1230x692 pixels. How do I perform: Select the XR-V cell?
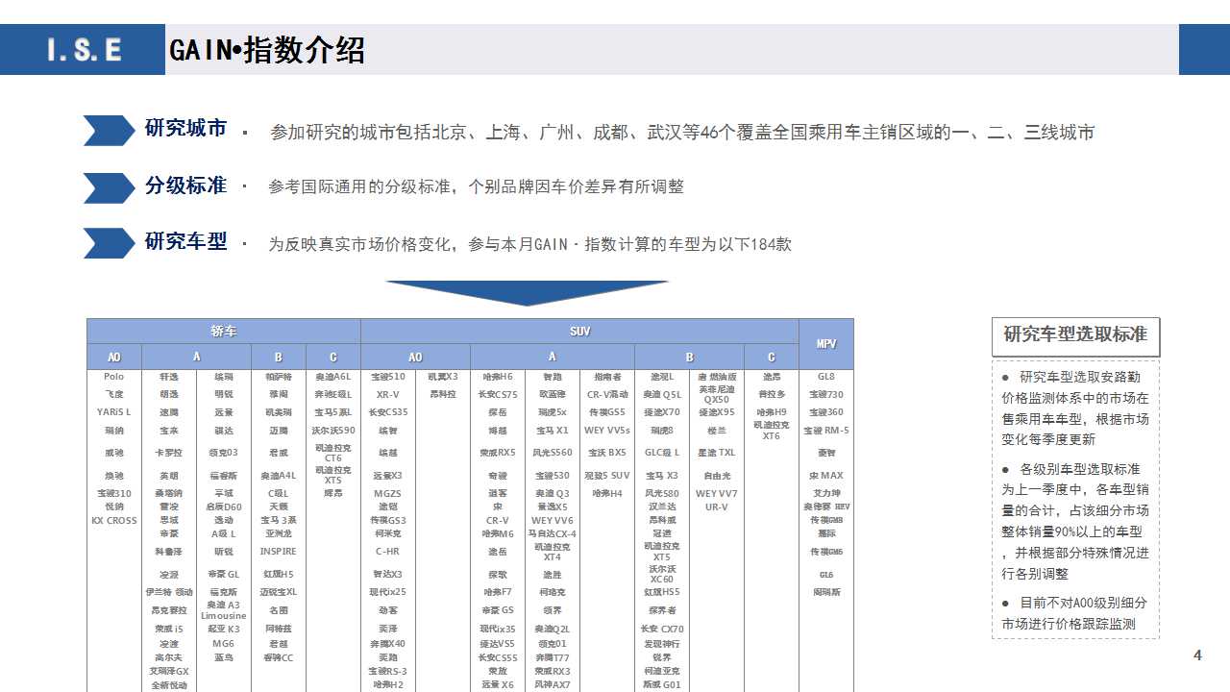click(387, 395)
